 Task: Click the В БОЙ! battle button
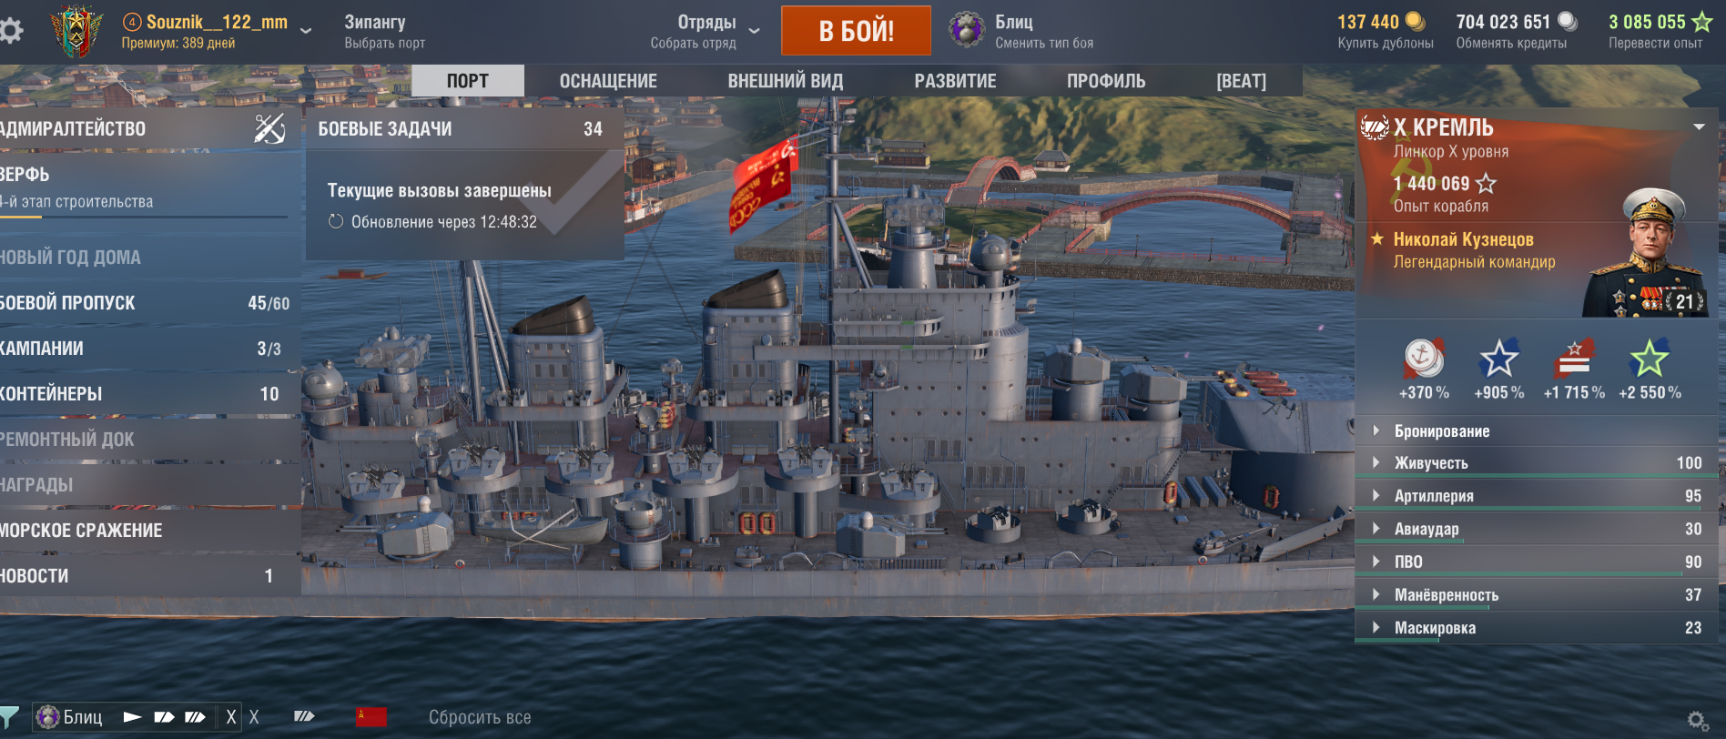click(x=856, y=31)
